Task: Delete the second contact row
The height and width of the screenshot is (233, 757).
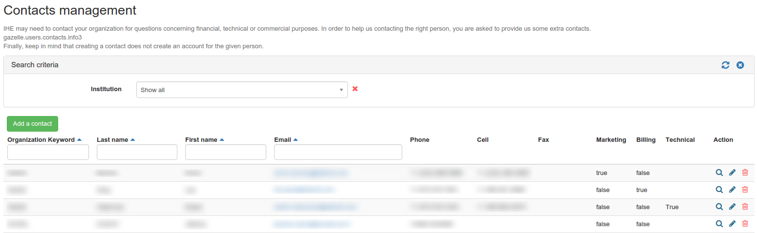Action: click(745, 190)
